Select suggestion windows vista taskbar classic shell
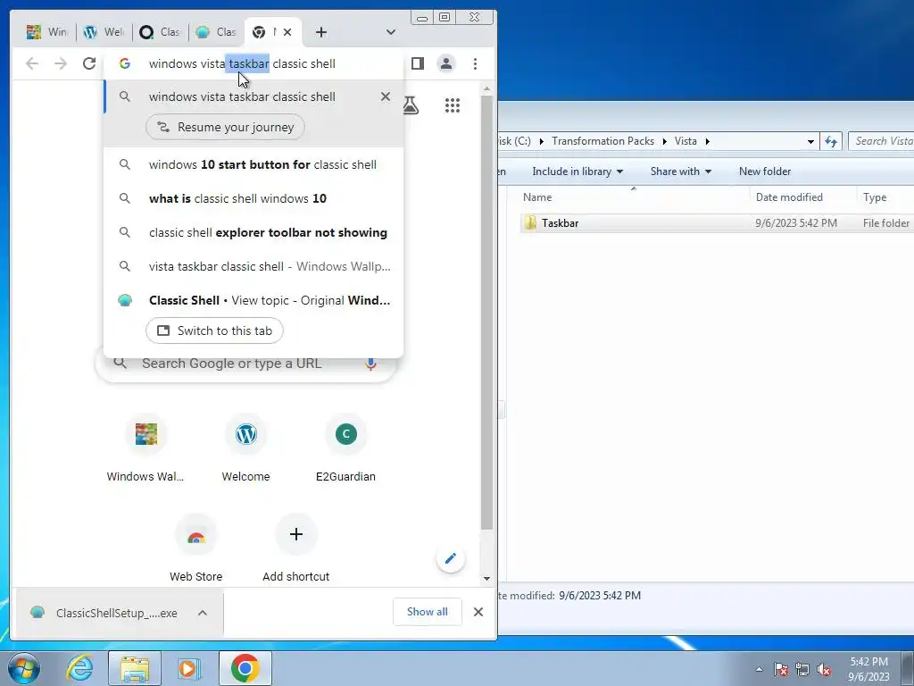 [x=253, y=96]
